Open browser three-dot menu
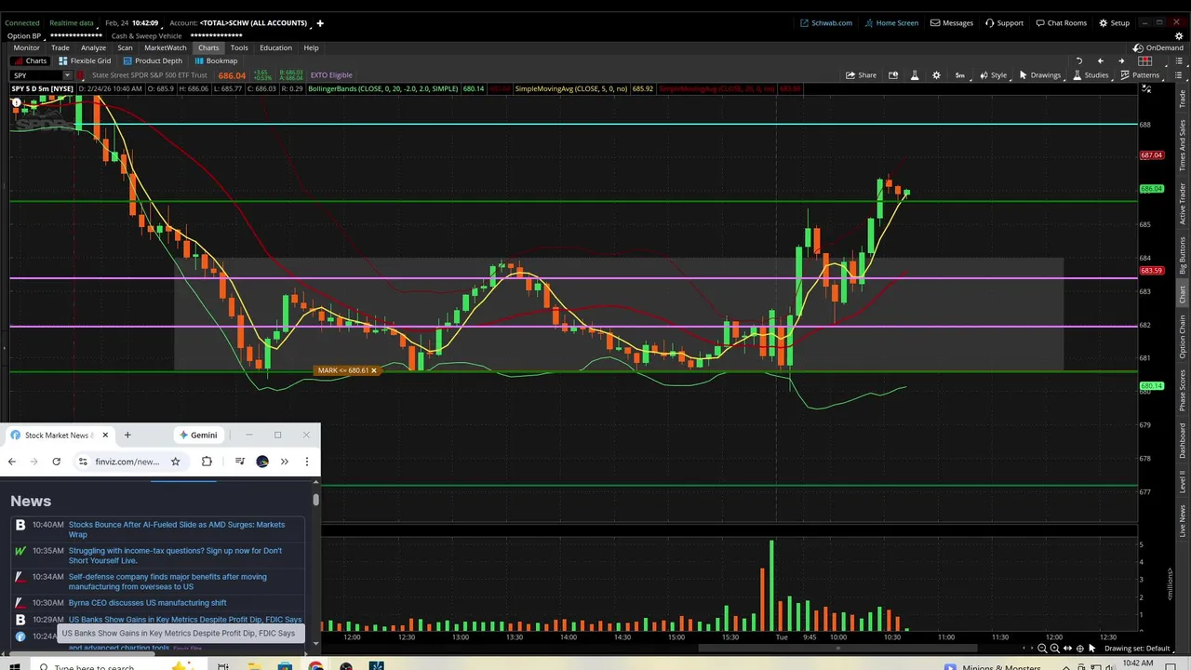The image size is (1191, 670). pos(307,462)
